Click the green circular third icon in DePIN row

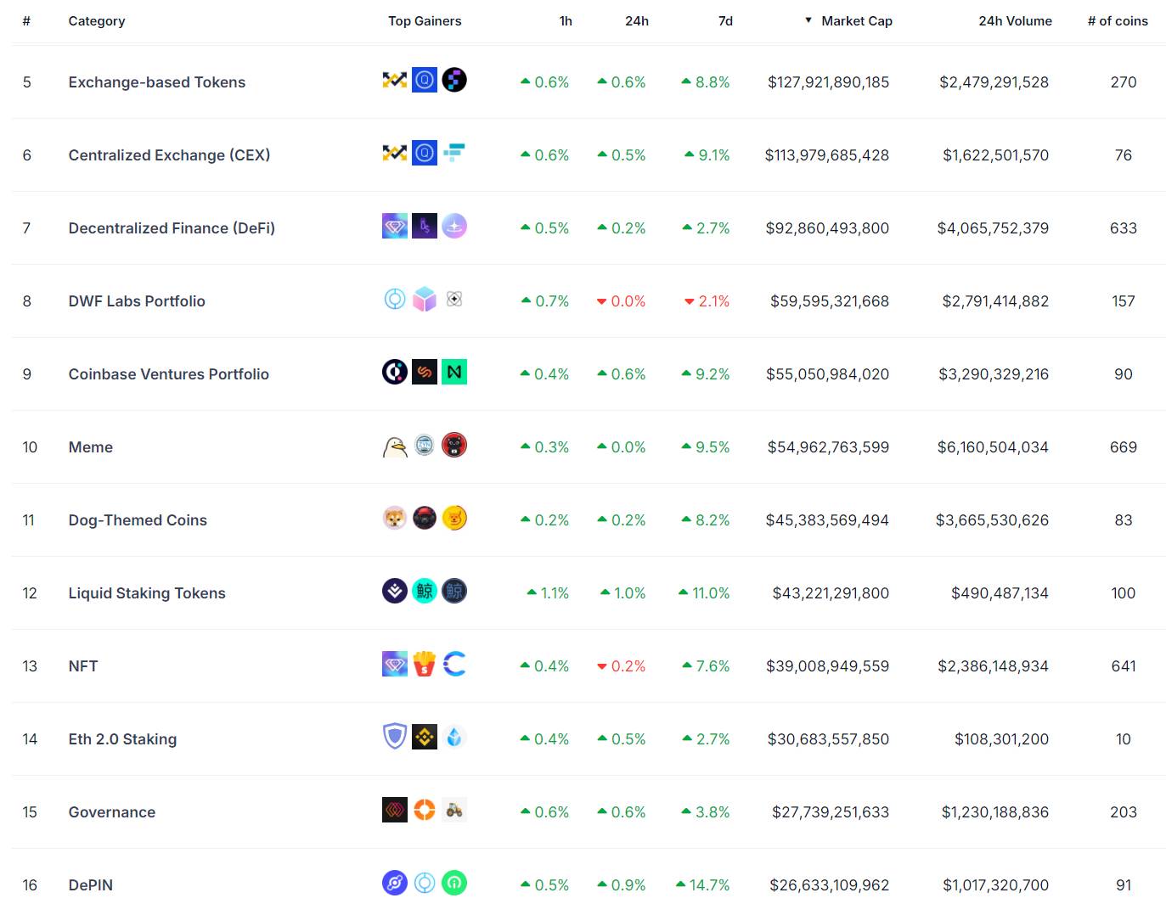pos(454,884)
